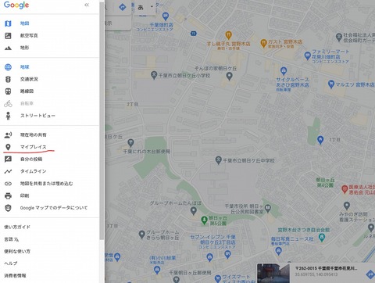Click the blue home pin near 1丁目

point(320,140)
